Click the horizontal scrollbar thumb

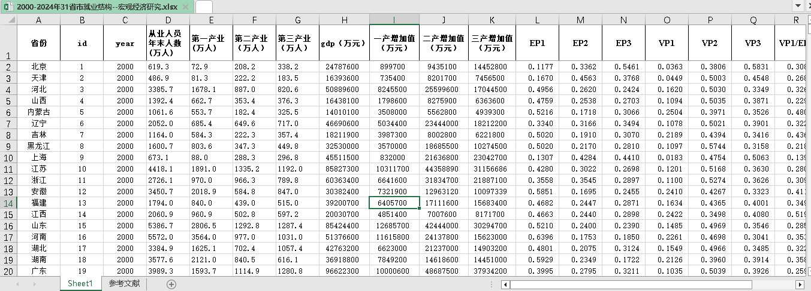pyautogui.click(x=631, y=284)
